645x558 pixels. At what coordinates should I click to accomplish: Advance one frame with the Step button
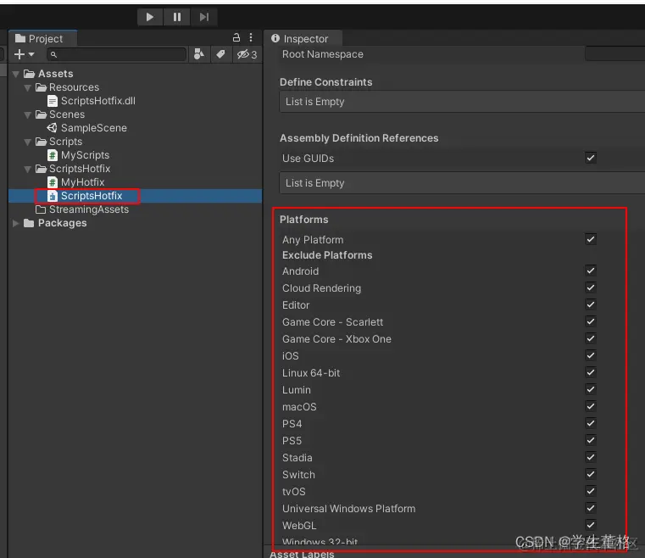(x=204, y=17)
